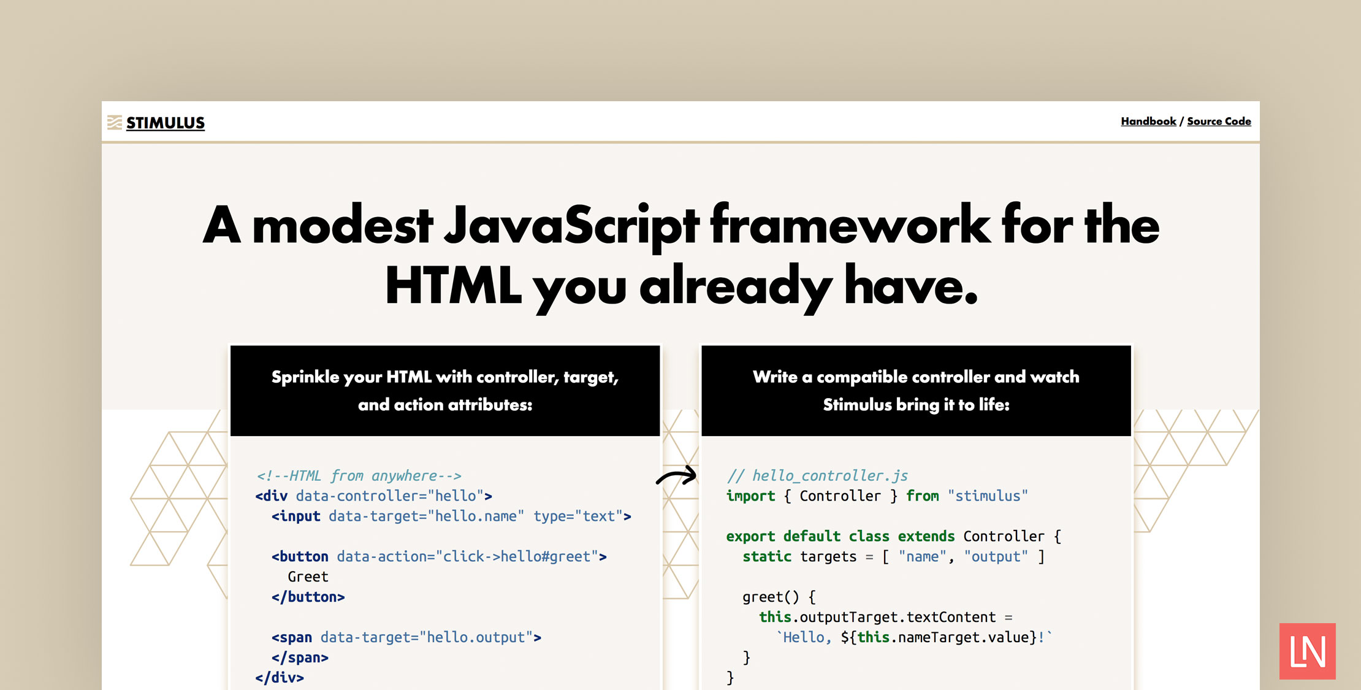Select the Greet button label in the HTML snippet
1361x690 pixels.
click(308, 577)
